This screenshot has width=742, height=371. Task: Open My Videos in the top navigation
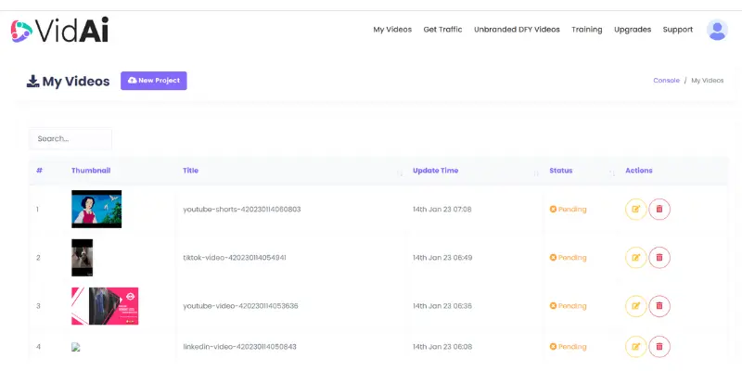(x=392, y=30)
